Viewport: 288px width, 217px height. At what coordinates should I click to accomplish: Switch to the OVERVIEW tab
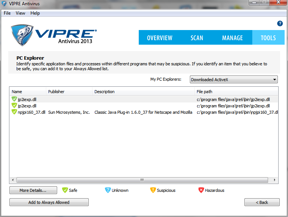(160, 38)
